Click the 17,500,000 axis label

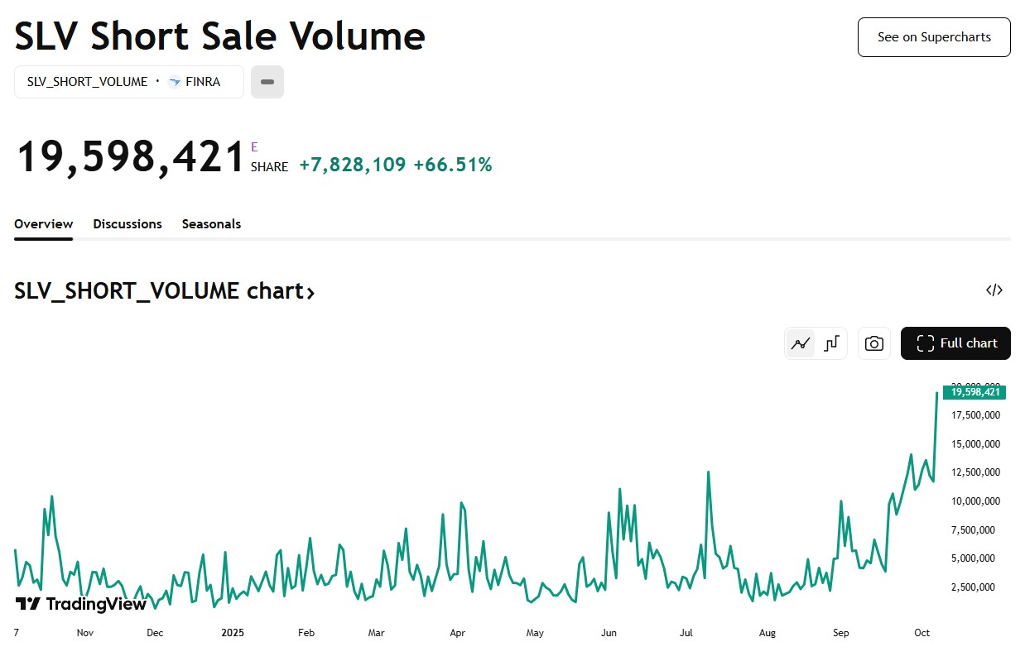[975, 415]
